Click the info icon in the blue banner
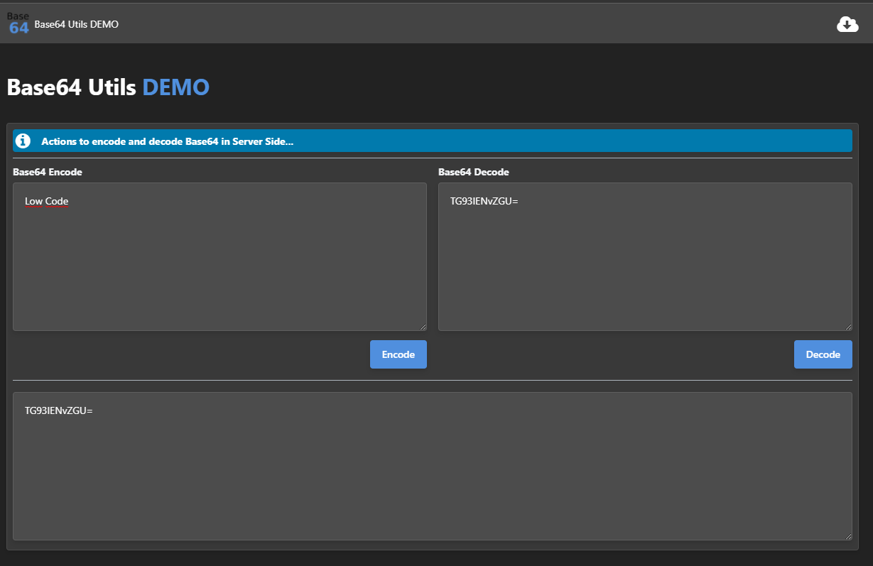873x566 pixels. (23, 141)
